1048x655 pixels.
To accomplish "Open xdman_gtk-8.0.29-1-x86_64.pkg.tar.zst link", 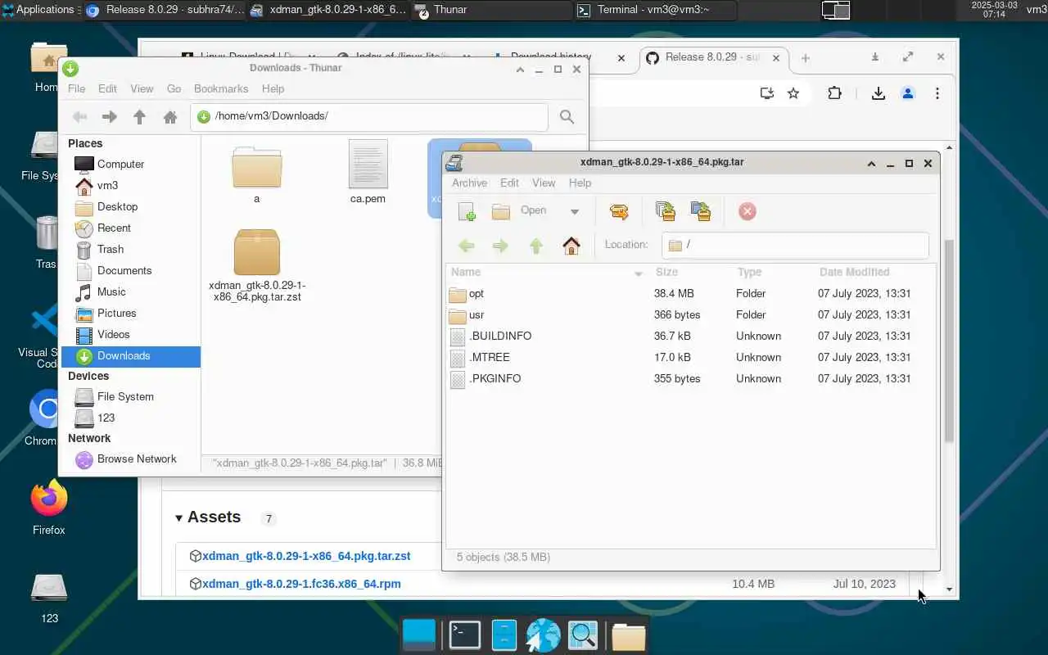I will [306, 556].
